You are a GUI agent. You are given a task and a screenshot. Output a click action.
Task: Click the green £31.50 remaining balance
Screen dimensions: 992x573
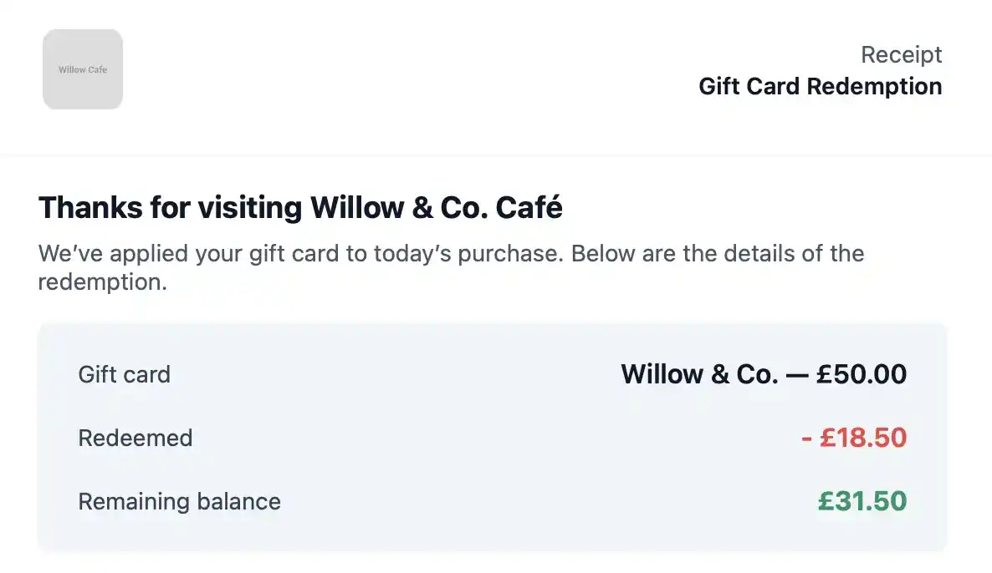[x=862, y=501]
